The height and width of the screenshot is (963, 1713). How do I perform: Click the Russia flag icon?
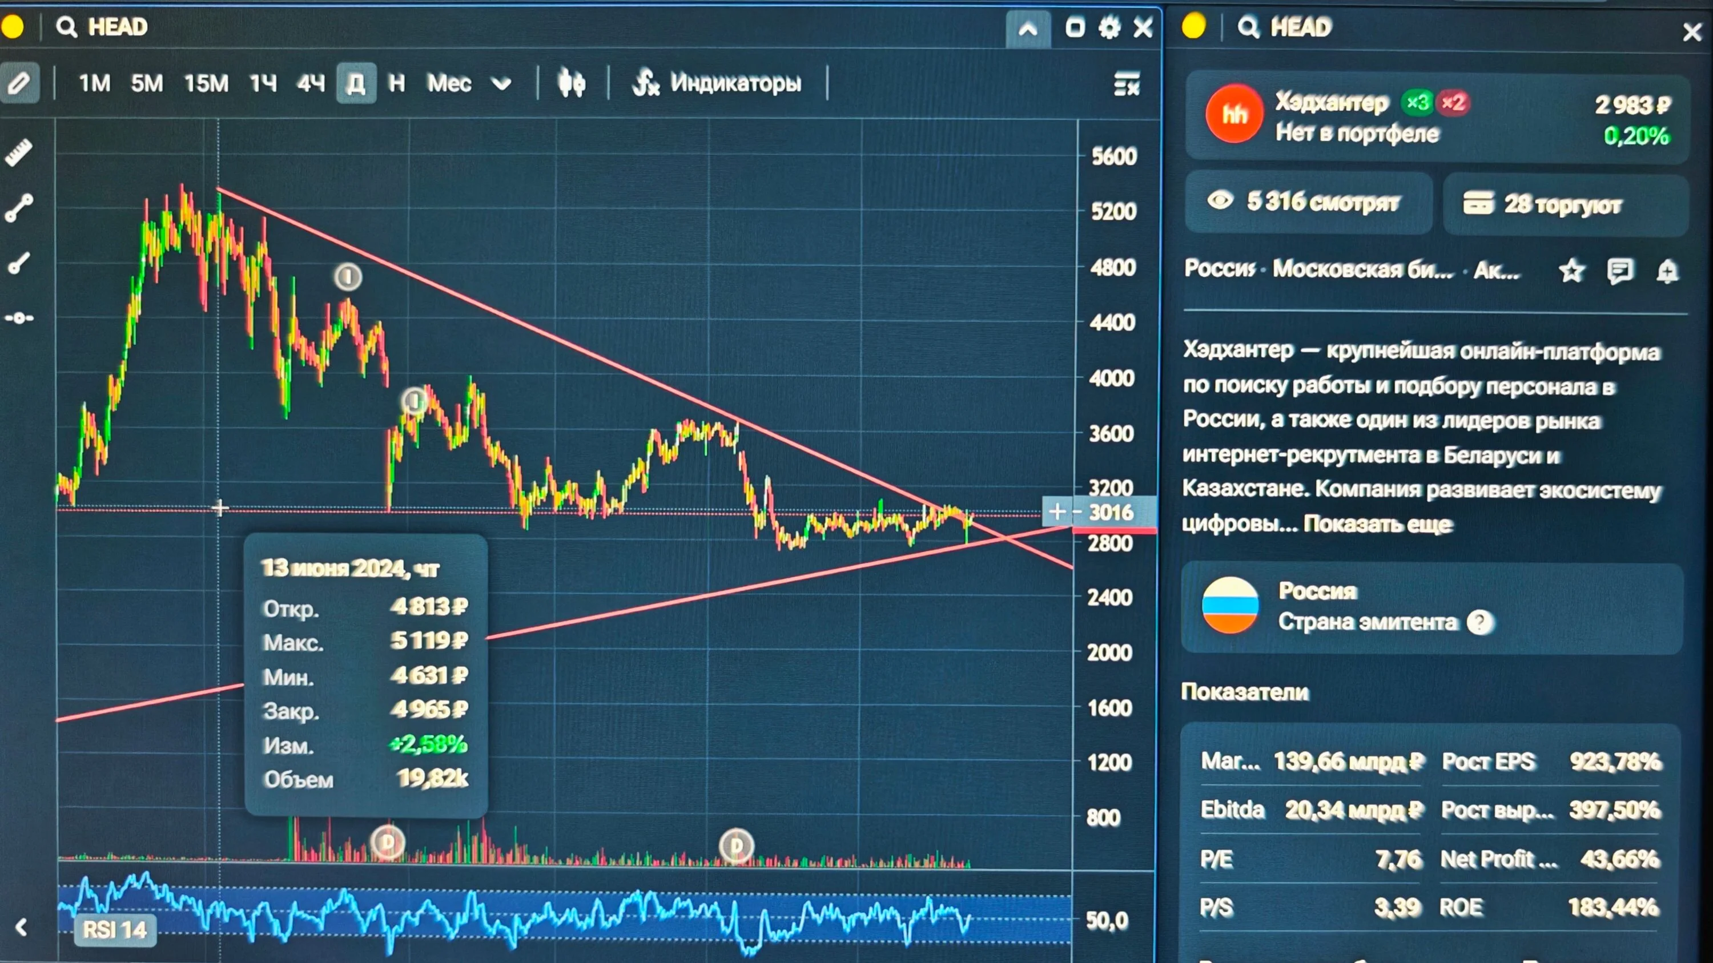[x=1231, y=606]
